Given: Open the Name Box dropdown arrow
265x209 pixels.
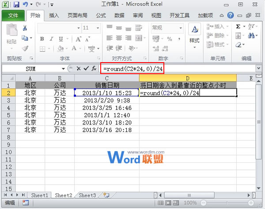Looking at the screenshot, I should coord(64,69).
